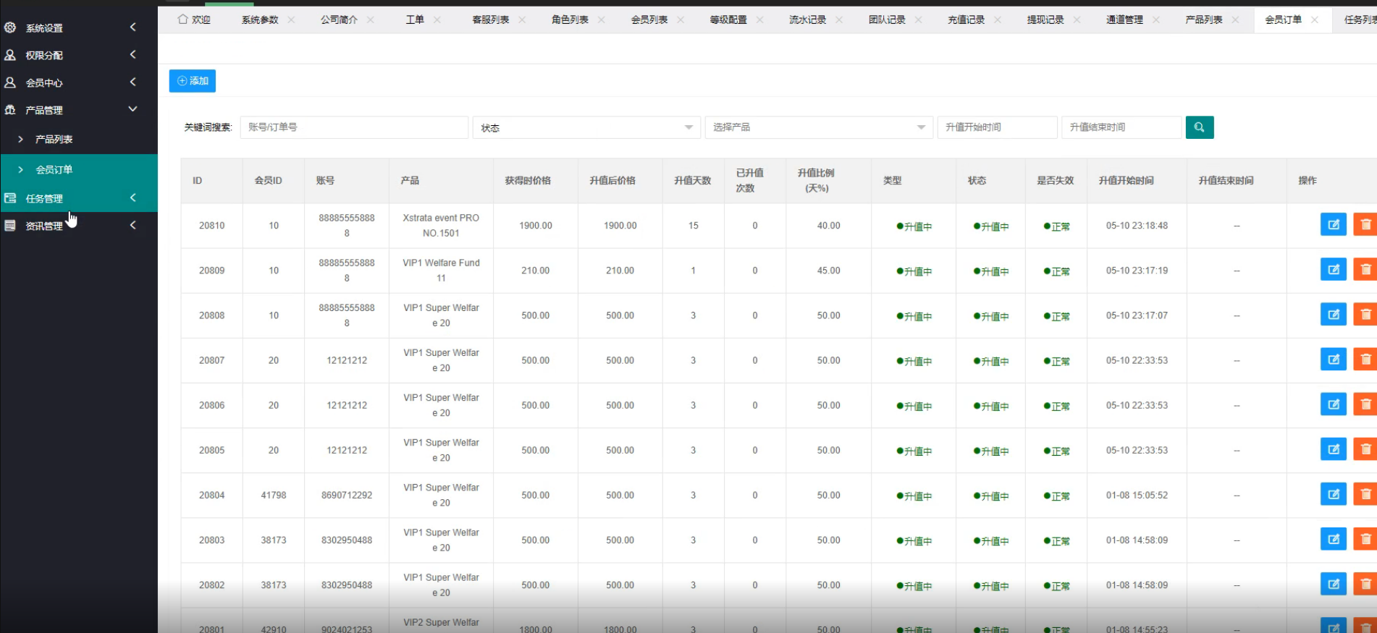1377x633 pixels.
Task: Click the green search magnifier button
Action: tap(1199, 127)
